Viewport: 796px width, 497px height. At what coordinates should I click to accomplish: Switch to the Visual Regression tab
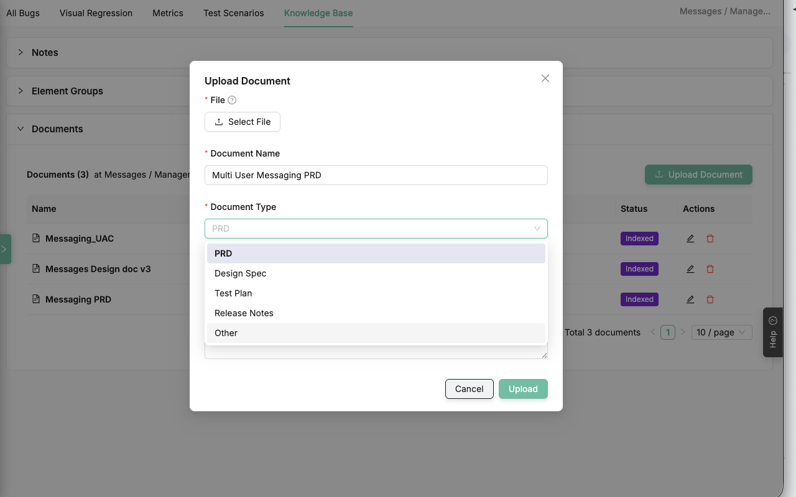(x=96, y=12)
